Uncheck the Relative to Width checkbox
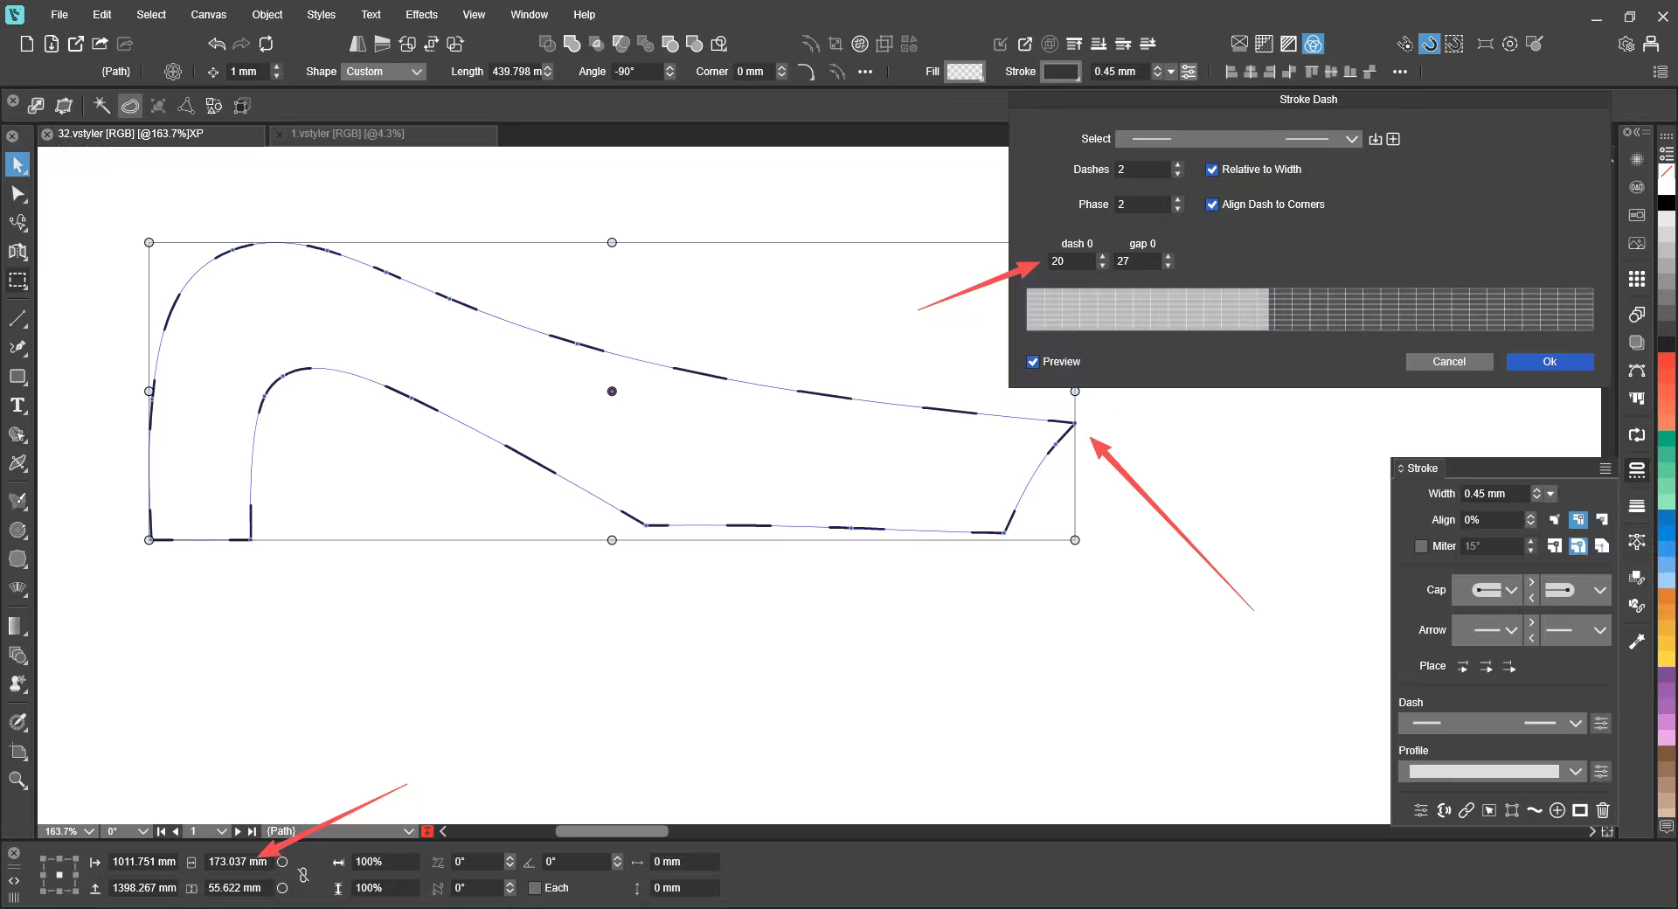The height and width of the screenshot is (909, 1678). point(1211,170)
